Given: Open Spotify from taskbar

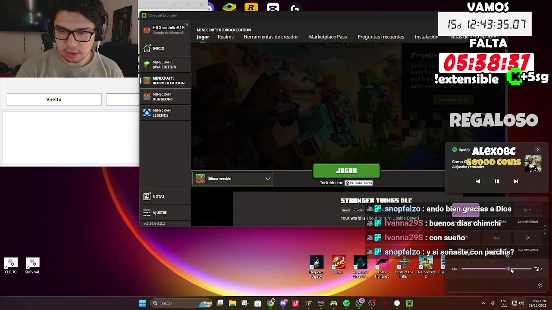Looking at the screenshot, I should click(x=346, y=303).
